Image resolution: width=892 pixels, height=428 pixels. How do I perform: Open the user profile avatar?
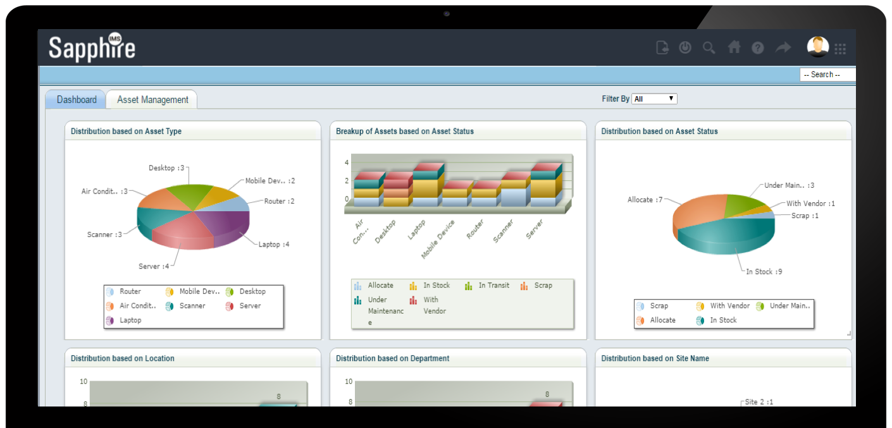point(818,47)
